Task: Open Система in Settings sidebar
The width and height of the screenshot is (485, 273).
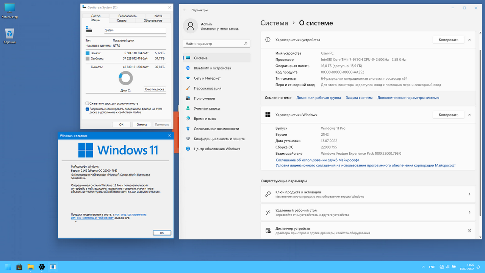Action: tap(217, 58)
